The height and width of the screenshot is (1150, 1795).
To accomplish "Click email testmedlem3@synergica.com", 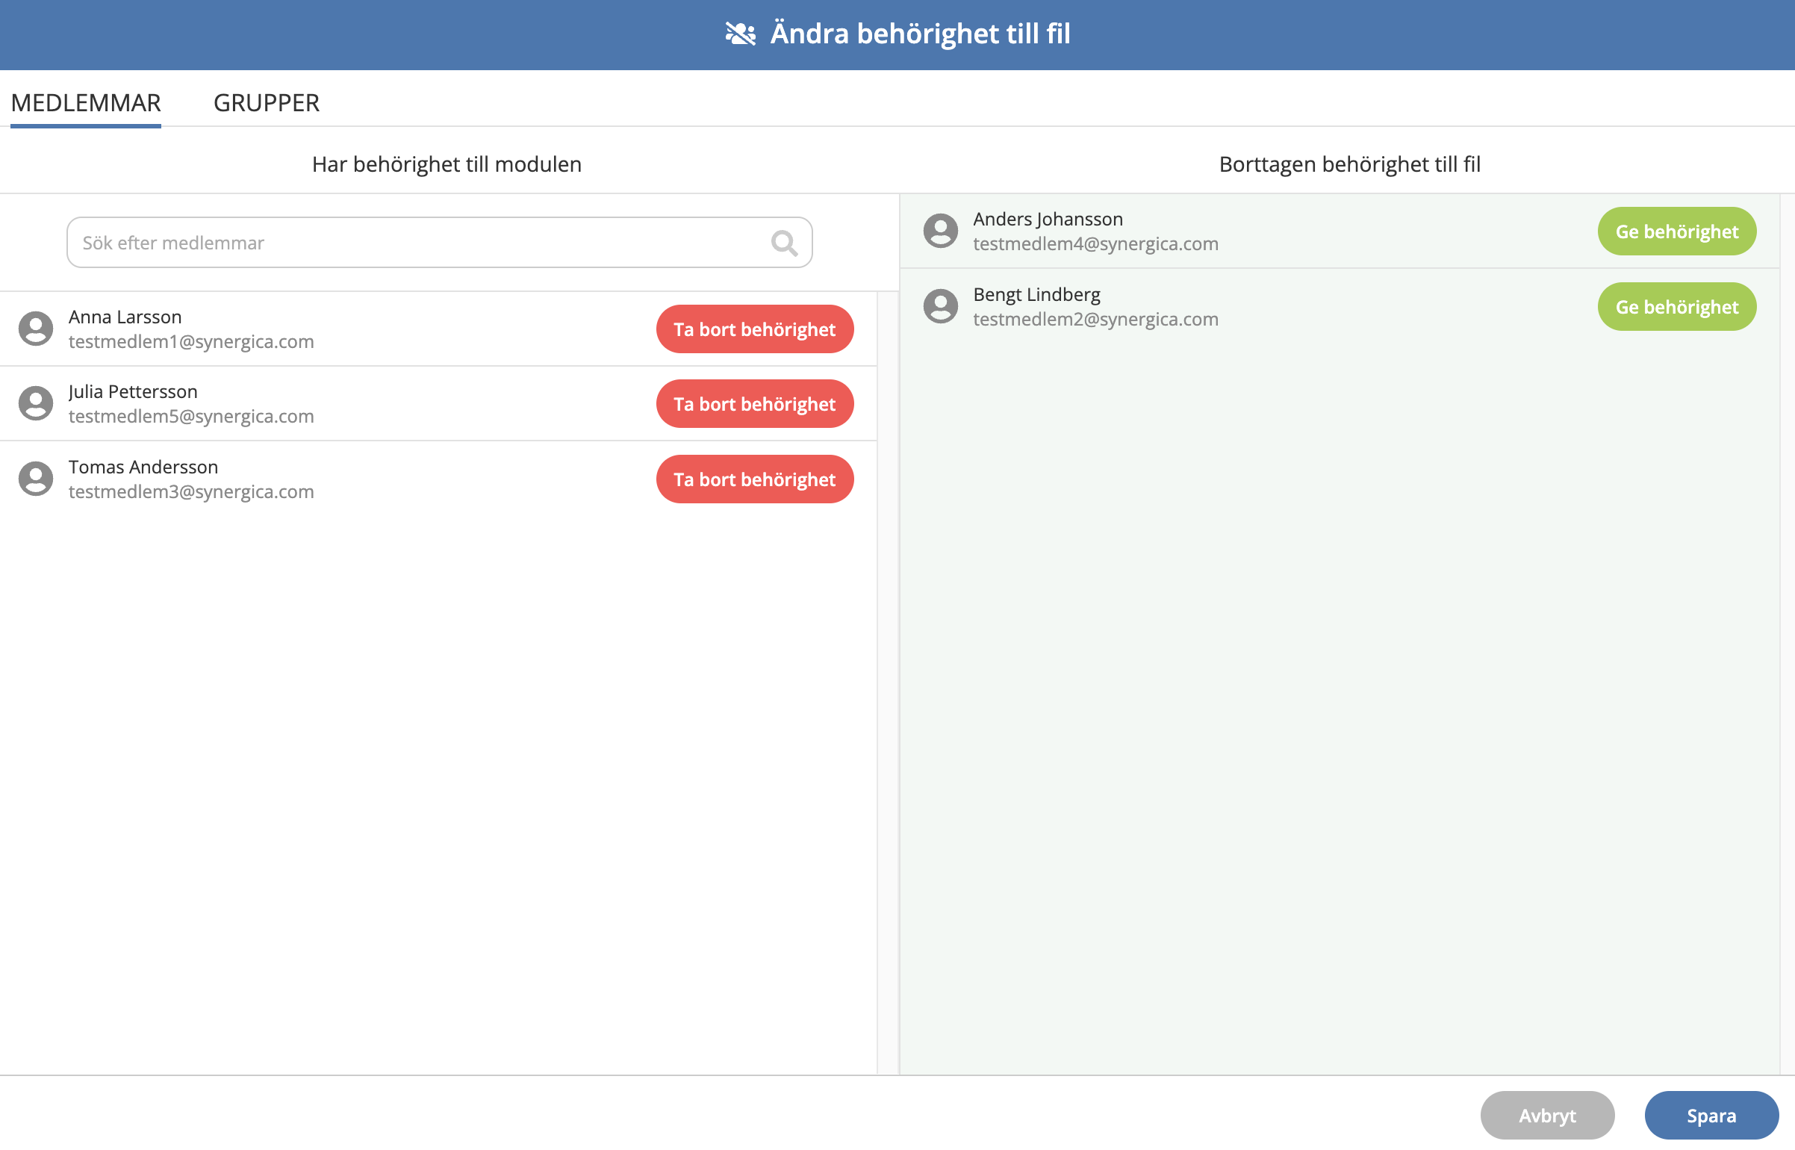I will tap(191, 491).
